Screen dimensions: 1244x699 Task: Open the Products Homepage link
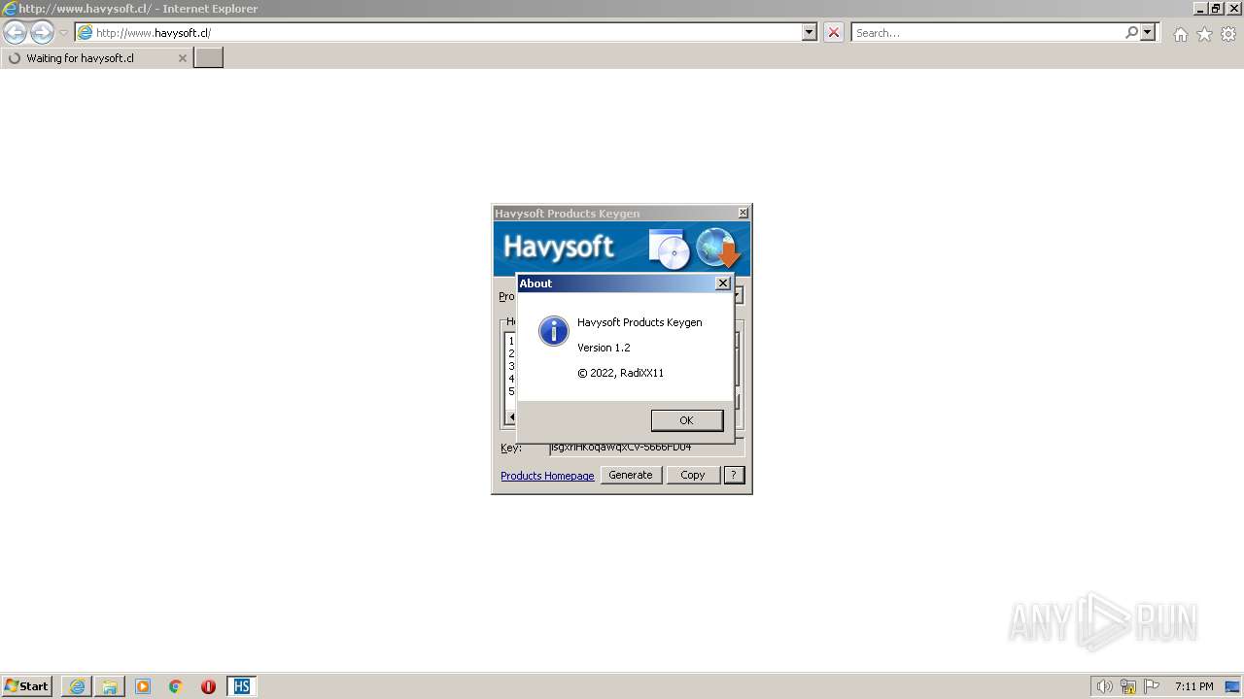point(547,476)
